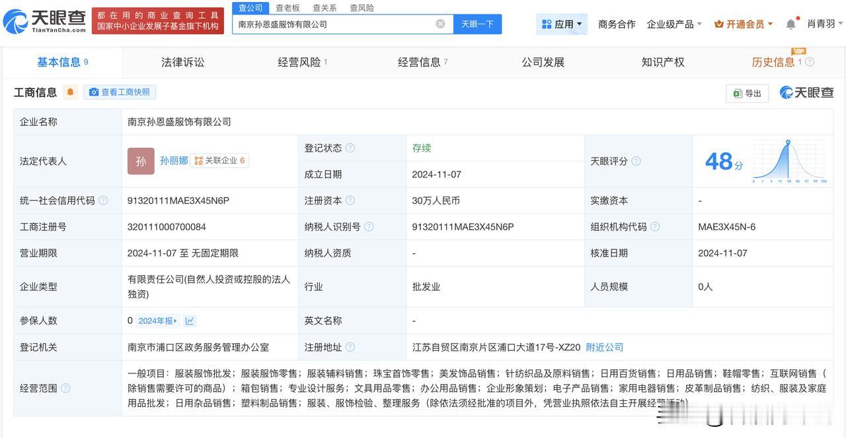Click the 孙 avatar of the legal representative

coord(141,161)
